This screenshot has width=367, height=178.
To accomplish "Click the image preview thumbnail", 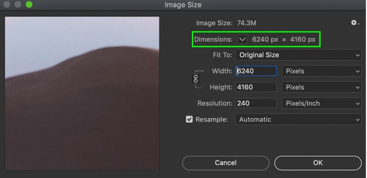I will (x=82, y=93).
